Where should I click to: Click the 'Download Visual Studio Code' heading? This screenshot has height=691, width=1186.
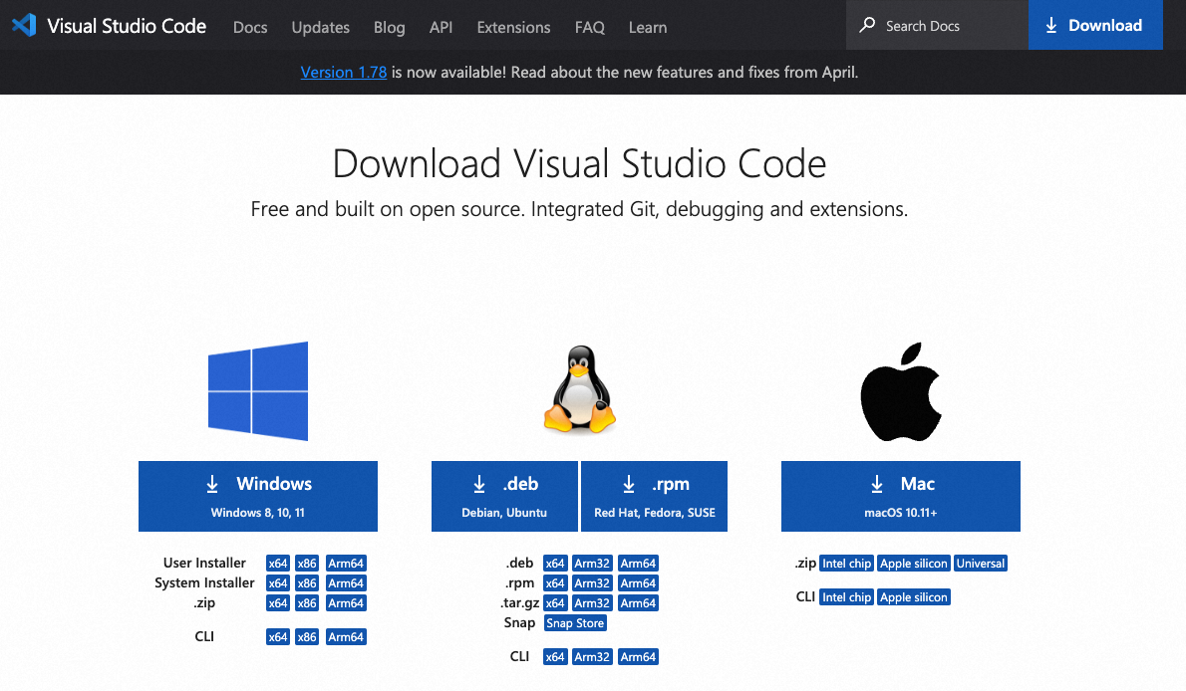(579, 163)
